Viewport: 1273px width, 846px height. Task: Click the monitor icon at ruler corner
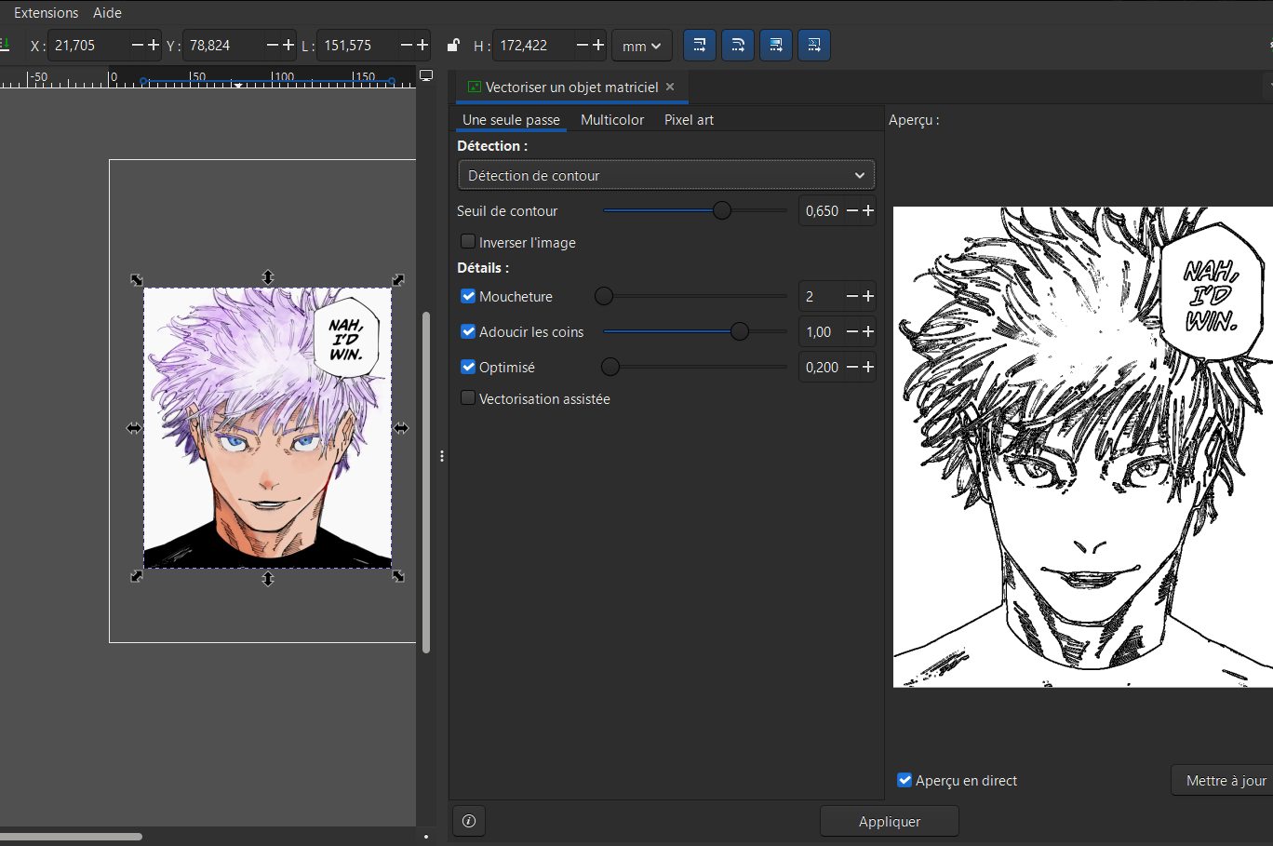tap(426, 75)
